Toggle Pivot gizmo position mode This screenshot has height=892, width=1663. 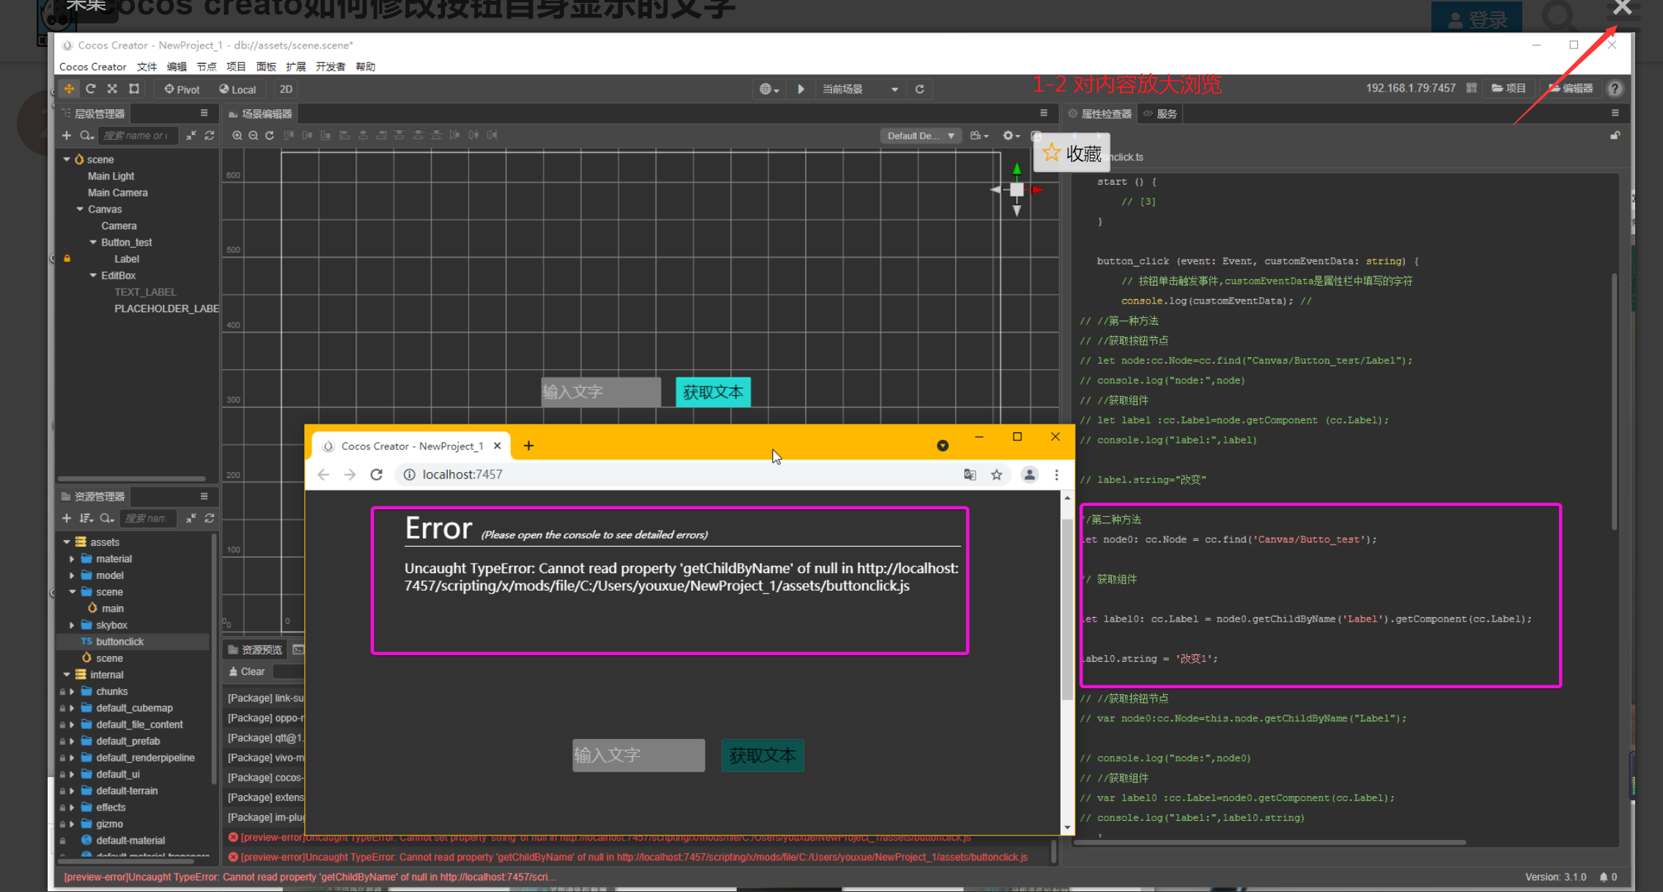click(182, 89)
